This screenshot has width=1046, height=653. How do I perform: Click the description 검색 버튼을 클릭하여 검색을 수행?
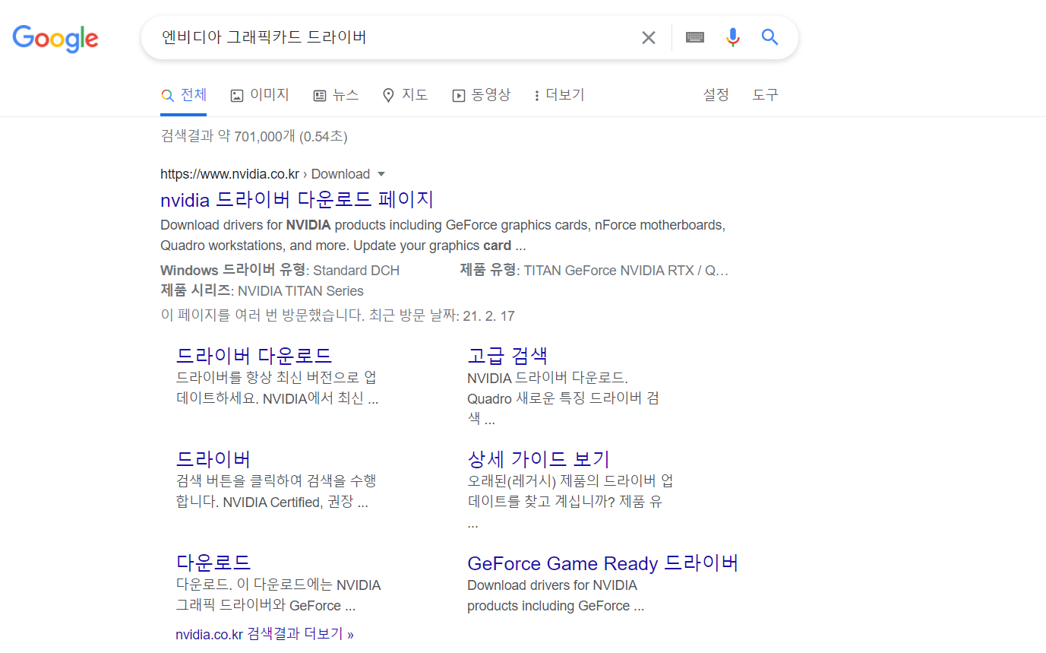coord(276,491)
